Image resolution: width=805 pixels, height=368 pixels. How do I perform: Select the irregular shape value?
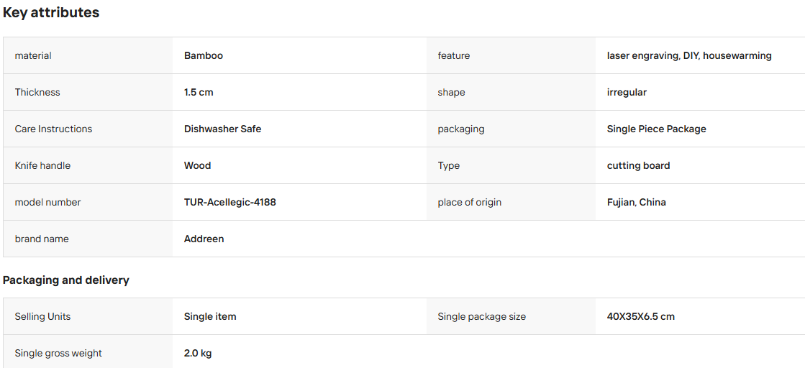pos(627,93)
